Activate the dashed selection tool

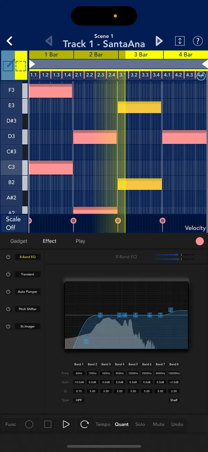(x=21, y=65)
